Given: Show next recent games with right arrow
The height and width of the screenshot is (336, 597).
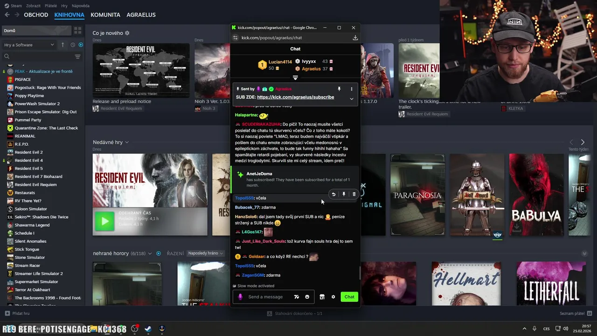Looking at the screenshot, I should (583, 142).
